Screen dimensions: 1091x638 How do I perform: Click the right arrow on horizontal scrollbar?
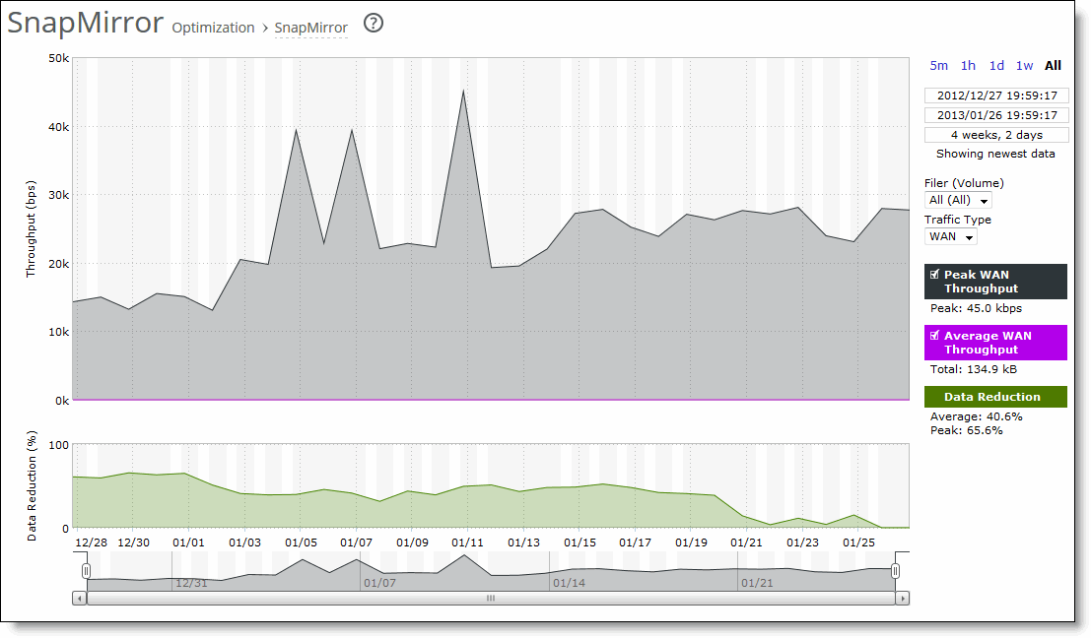pos(901,598)
